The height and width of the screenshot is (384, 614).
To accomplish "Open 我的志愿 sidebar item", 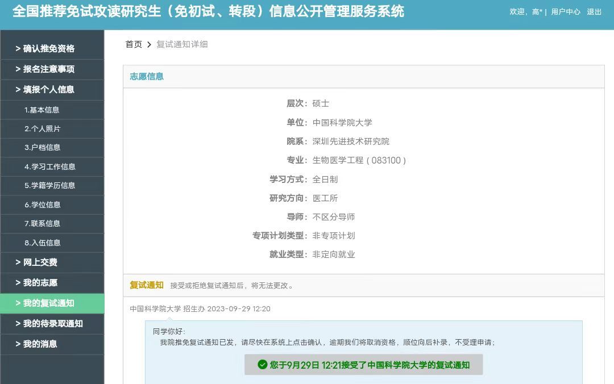I will (x=52, y=283).
